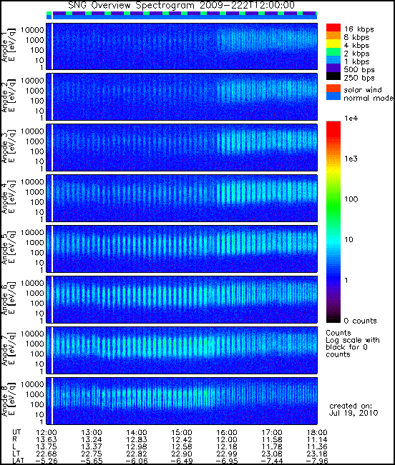Click the Anode 1 spectrogram panel

pos(182,46)
